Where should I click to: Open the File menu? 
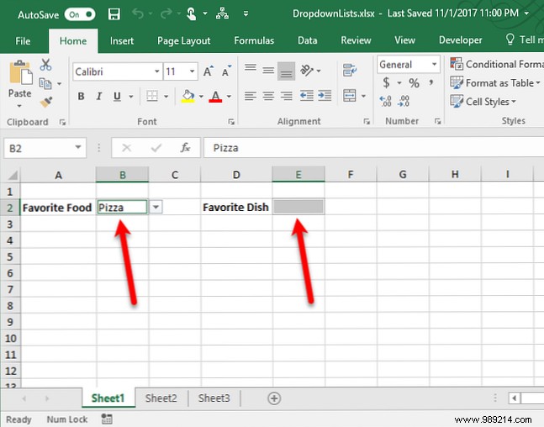pyautogui.click(x=23, y=41)
